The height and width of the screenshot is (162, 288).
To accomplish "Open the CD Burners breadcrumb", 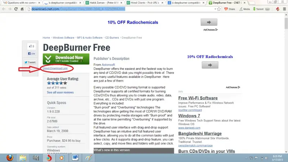I will tap(112, 38).
